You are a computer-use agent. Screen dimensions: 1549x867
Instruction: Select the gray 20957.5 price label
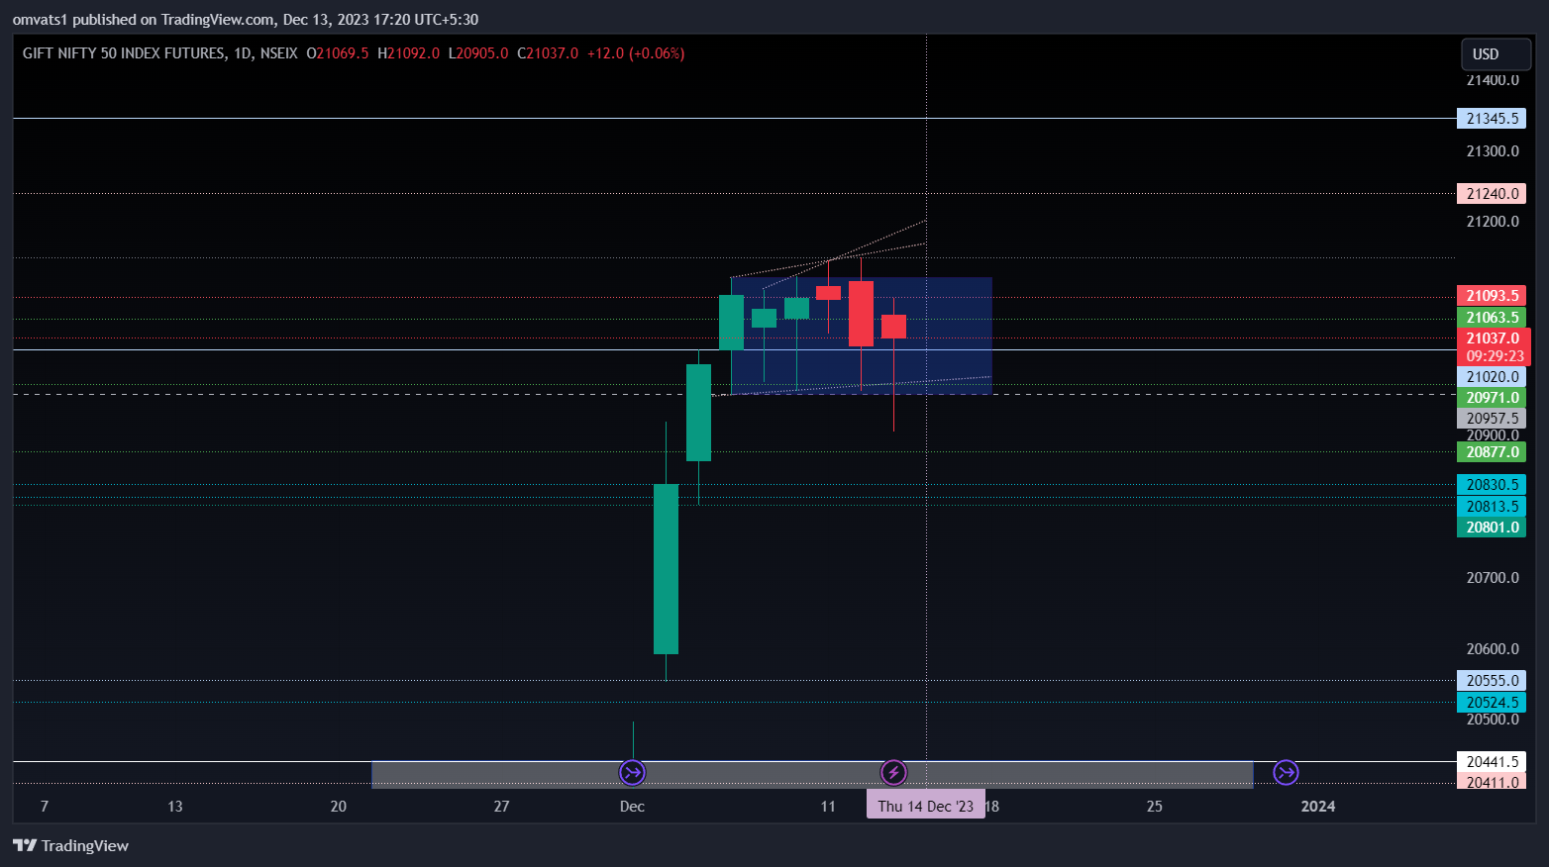point(1492,419)
